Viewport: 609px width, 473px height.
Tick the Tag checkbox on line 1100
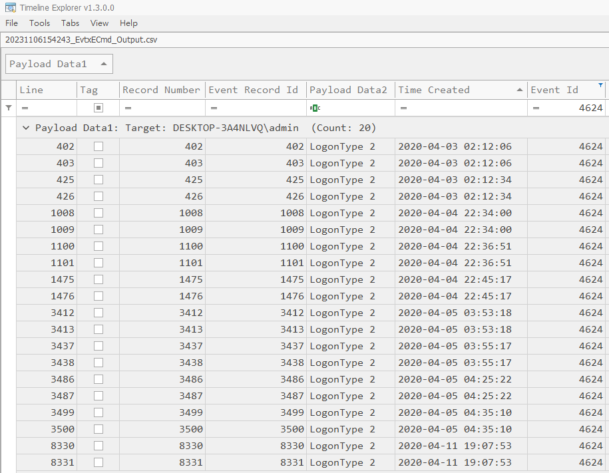pyautogui.click(x=99, y=246)
